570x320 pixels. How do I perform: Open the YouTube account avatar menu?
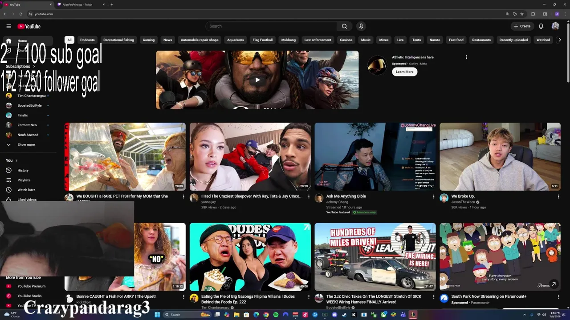[x=555, y=26]
